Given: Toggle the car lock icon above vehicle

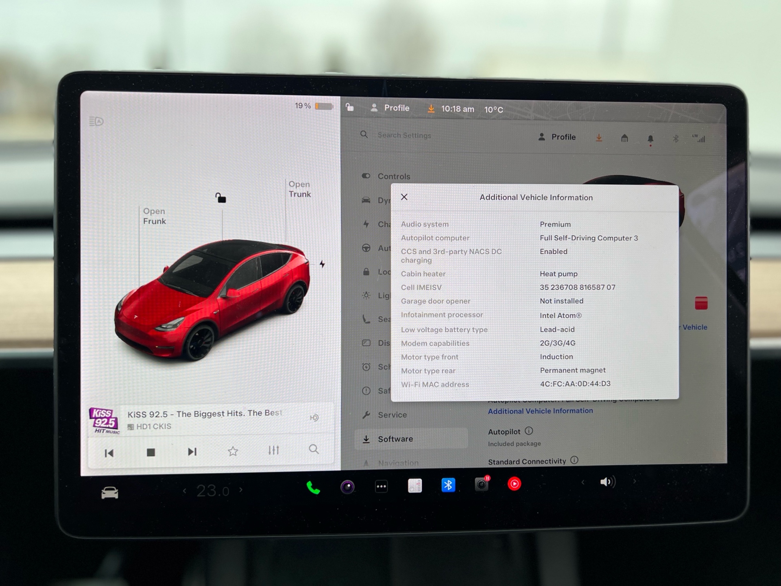Looking at the screenshot, I should 220,198.
